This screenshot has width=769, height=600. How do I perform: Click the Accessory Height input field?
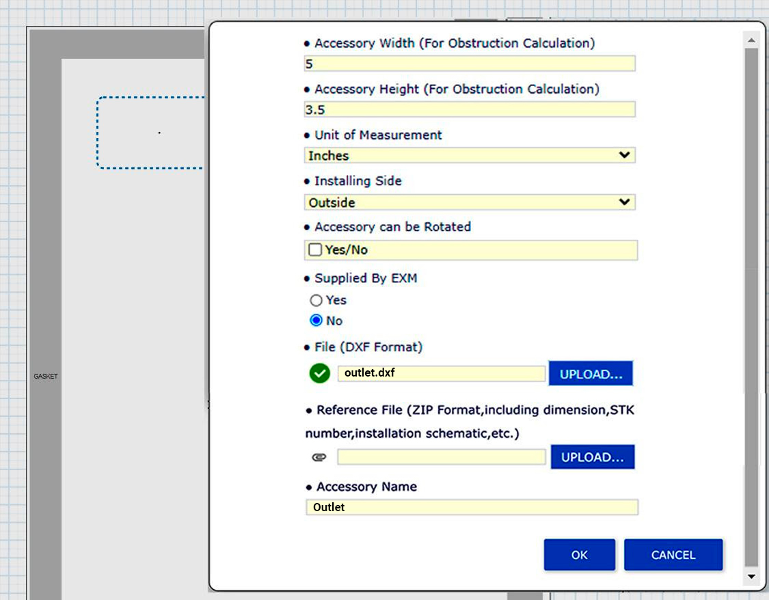pyautogui.click(x=470, y=109)
